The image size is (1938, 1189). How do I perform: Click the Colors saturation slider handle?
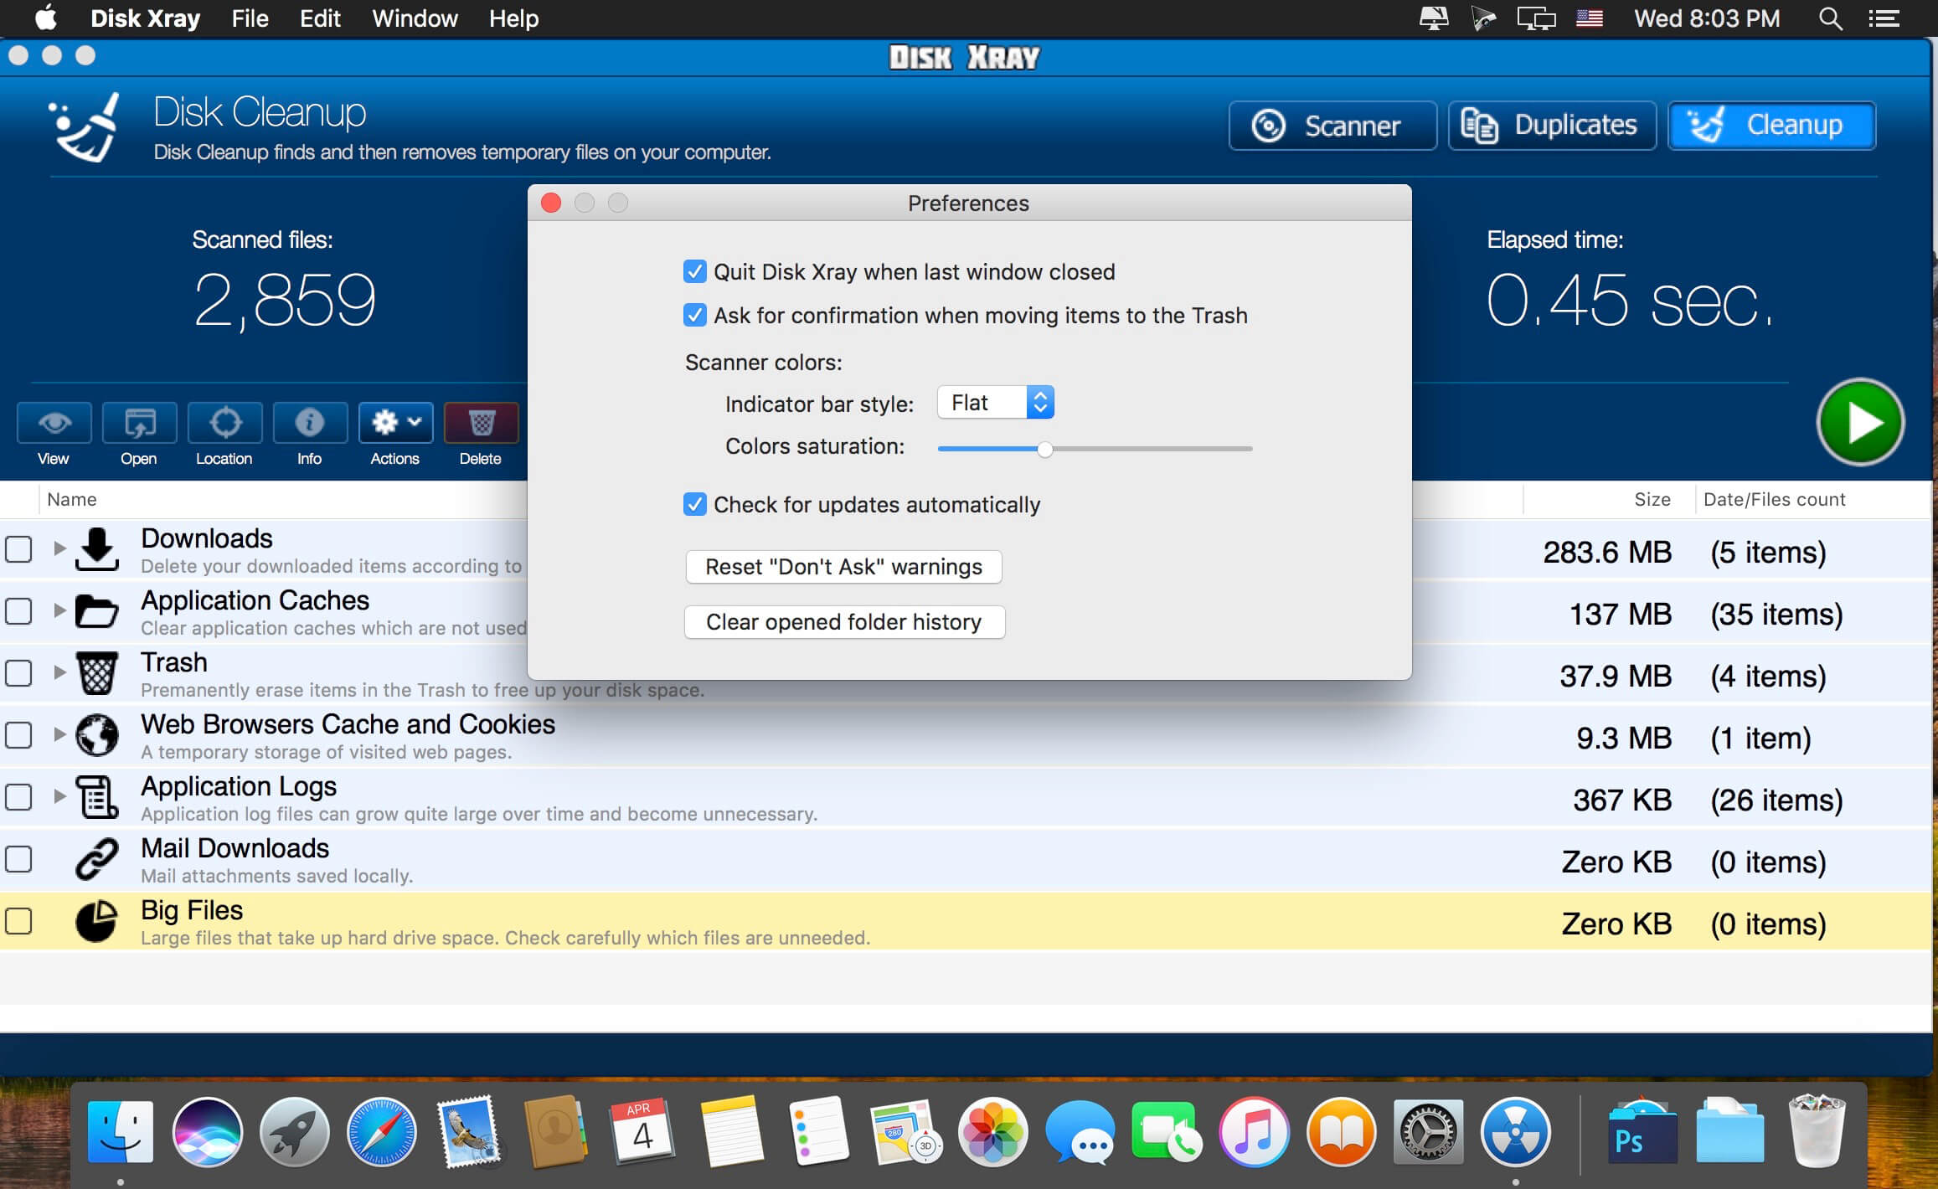[x=1044, y=450]
